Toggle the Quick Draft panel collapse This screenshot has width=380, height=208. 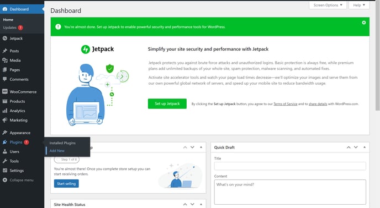point(364,147)
